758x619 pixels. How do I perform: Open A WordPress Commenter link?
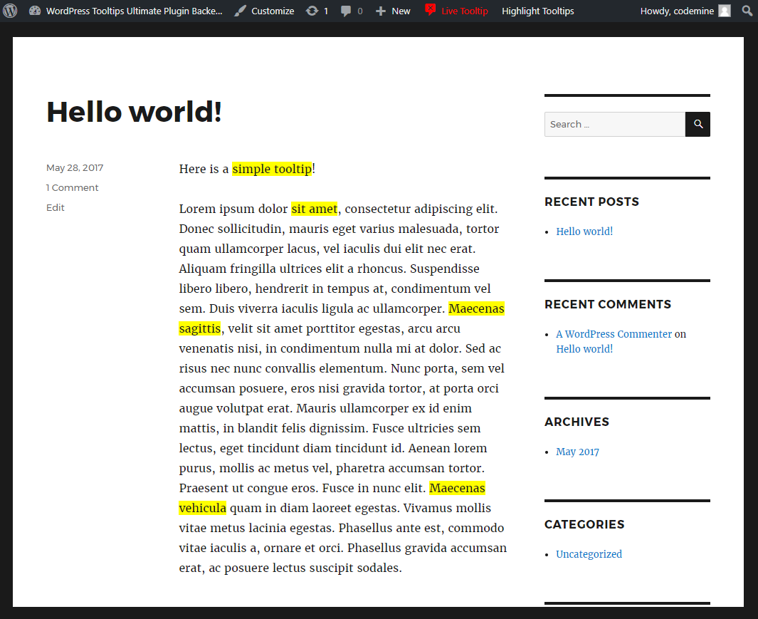(x=614, y=334)
